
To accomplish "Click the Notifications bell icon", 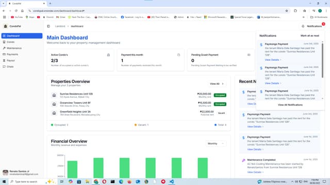I will pyautogui.click(x=303, y=26).
